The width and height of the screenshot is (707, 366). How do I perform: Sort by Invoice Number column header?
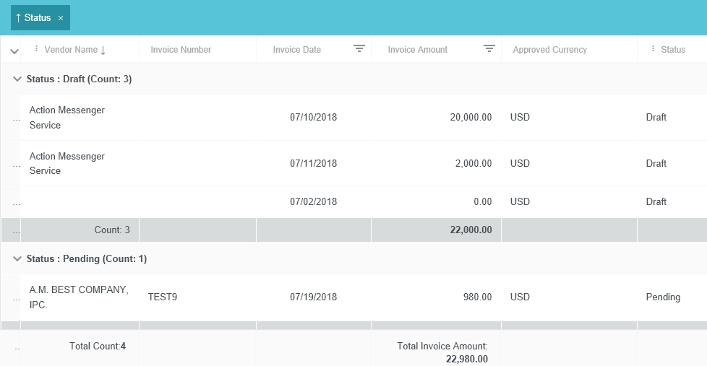tap(181, 50)
